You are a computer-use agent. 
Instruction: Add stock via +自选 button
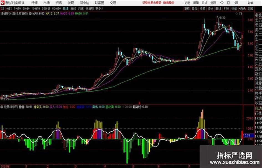(x=242, y=9)
